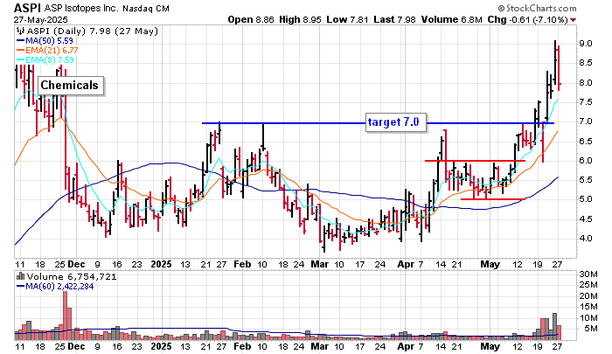Screen dimensions: 612x354
Task: Click the High 8.95 value
Action: click(300, 19)
